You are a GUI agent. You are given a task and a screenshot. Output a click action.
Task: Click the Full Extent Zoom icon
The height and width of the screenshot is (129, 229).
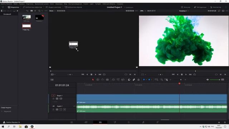156,80
